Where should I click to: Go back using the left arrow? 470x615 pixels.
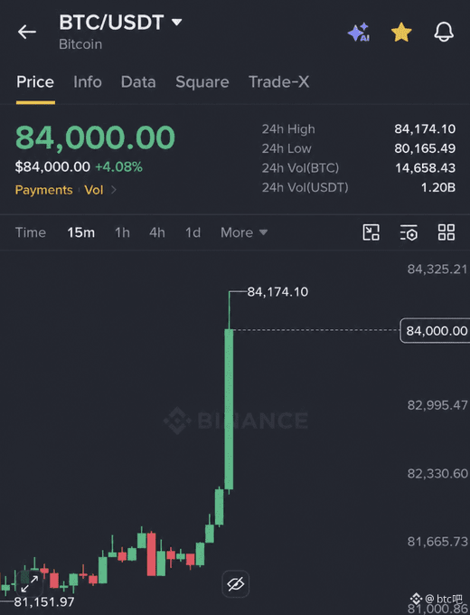[26, 32]
